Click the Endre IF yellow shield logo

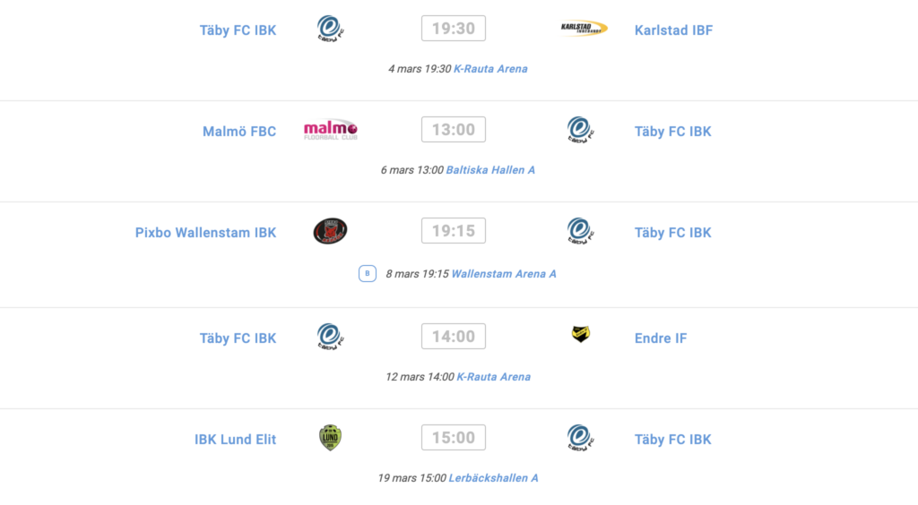(x=581, y=334)
